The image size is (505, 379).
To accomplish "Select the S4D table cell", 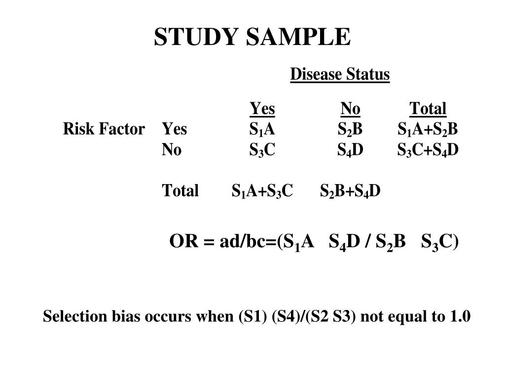I will 350,150.
